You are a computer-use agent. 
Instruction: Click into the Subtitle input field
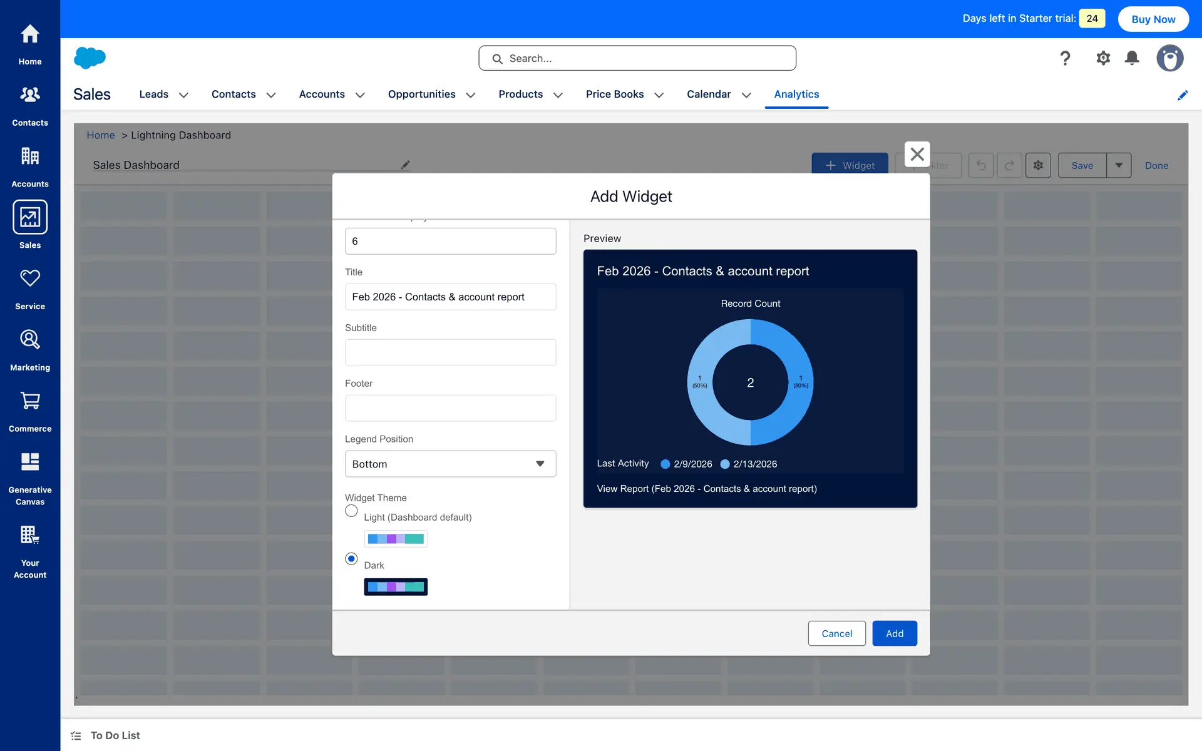click(450, 352)
